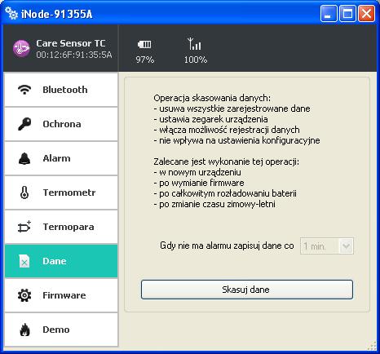The image size is (380, 354).
Task: Click the key icon beside Ochrona
Action: [24, 124]
